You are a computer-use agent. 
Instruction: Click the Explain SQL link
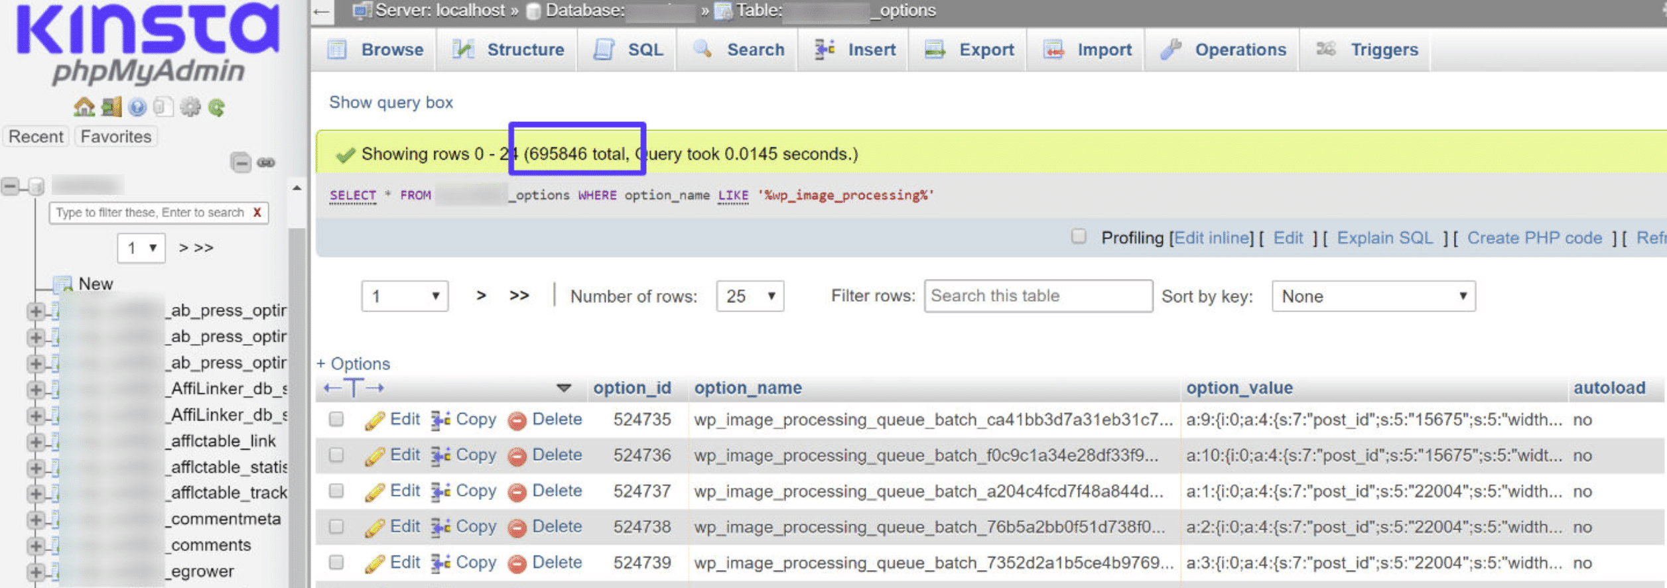click(x=1384, y=238)
